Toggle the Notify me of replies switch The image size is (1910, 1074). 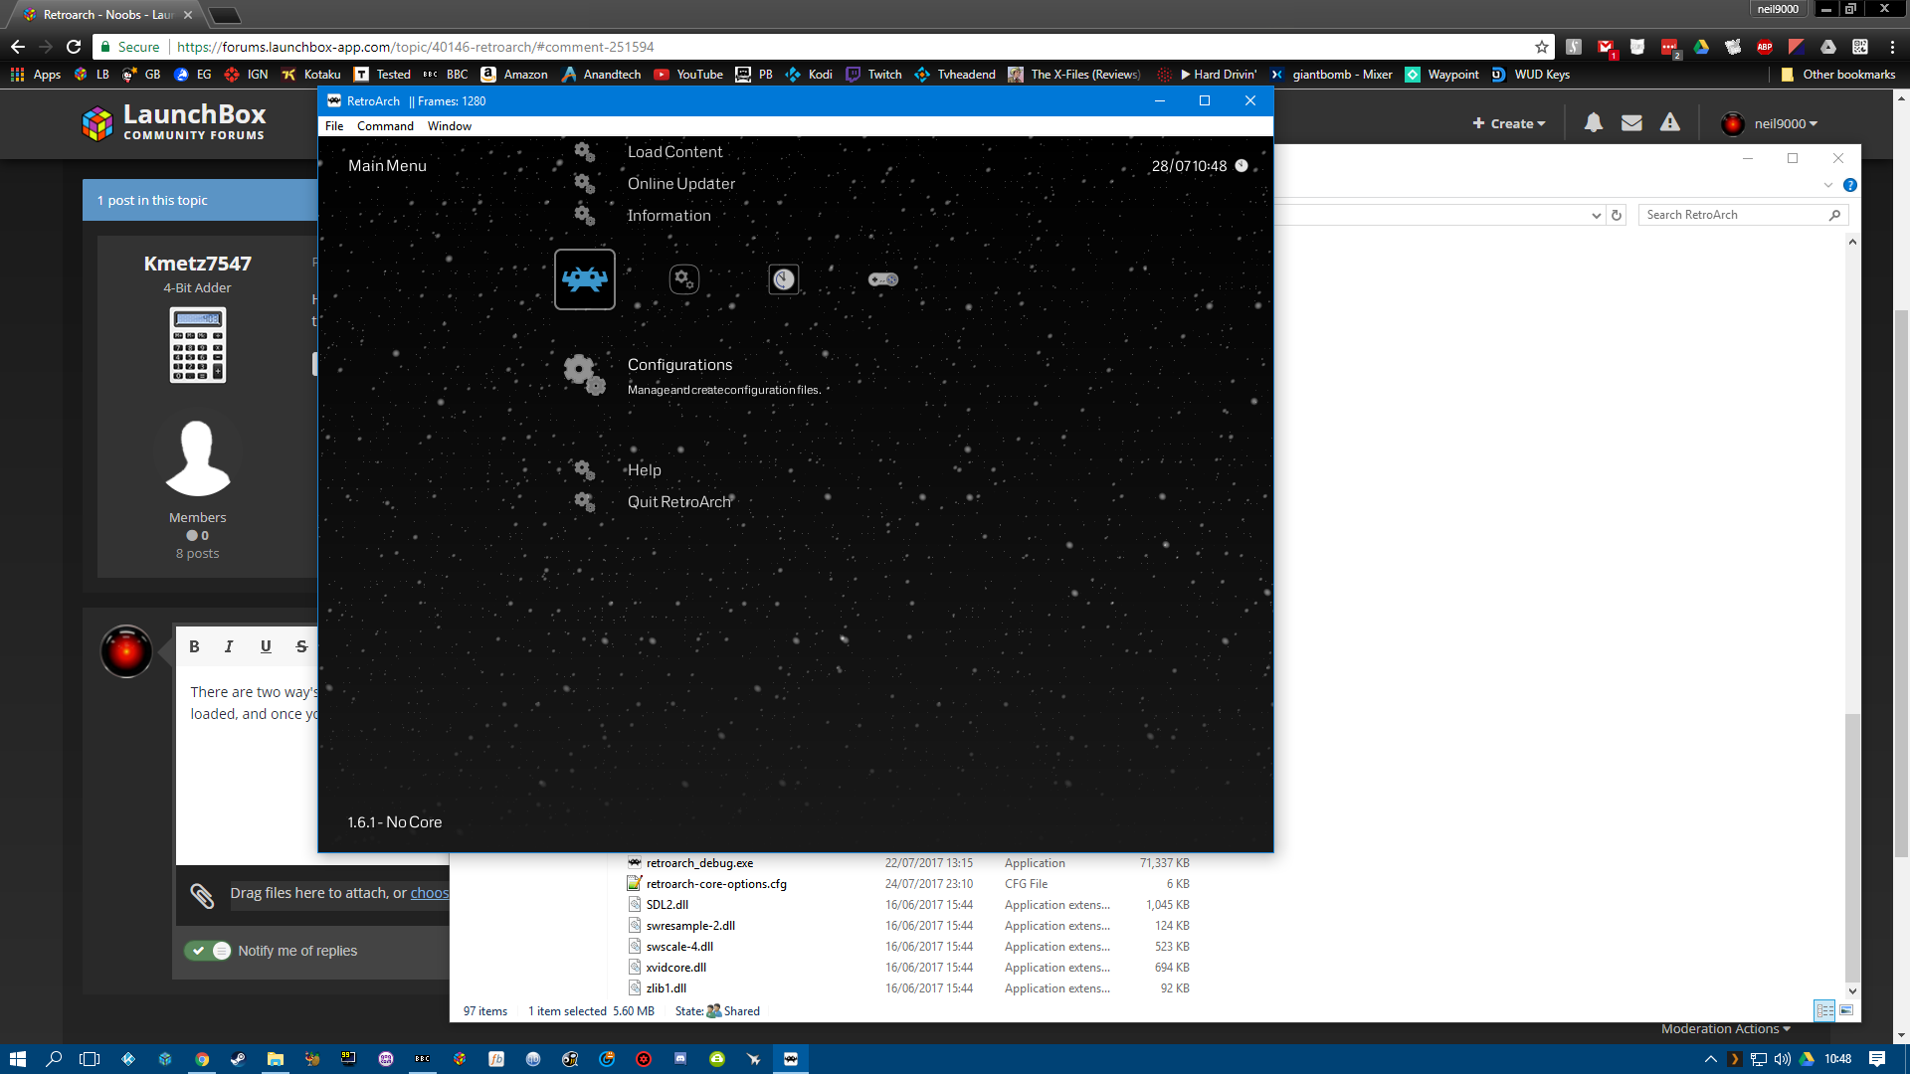tap(208, 951)
